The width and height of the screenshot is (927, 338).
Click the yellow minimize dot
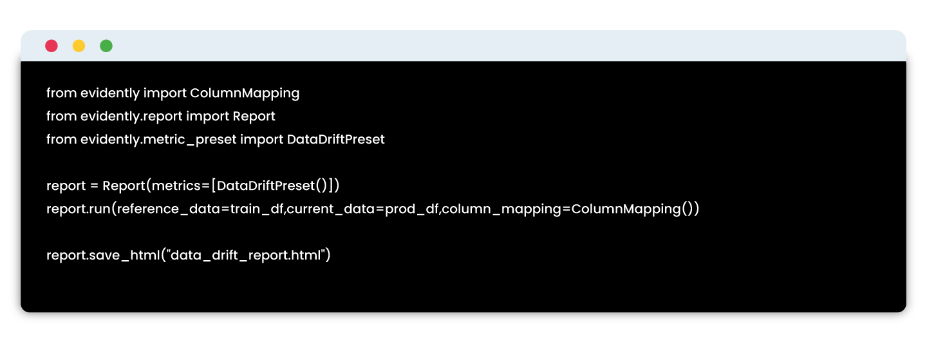[79, 46]
